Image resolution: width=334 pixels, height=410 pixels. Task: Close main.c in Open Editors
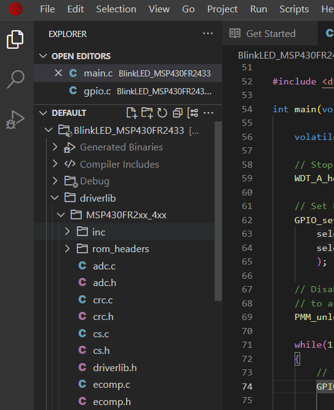coord(58,73)
